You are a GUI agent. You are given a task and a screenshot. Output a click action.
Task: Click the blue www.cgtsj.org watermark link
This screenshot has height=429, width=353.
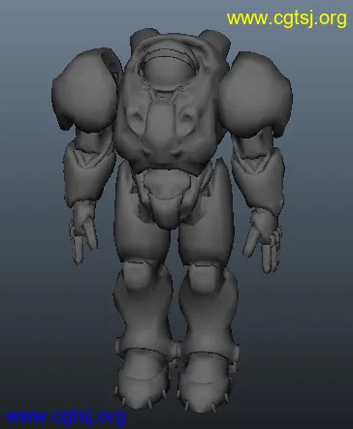tap(65, 416)
